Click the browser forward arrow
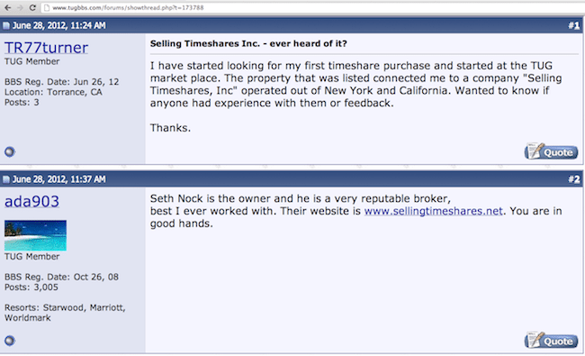 tap(20, 7)
